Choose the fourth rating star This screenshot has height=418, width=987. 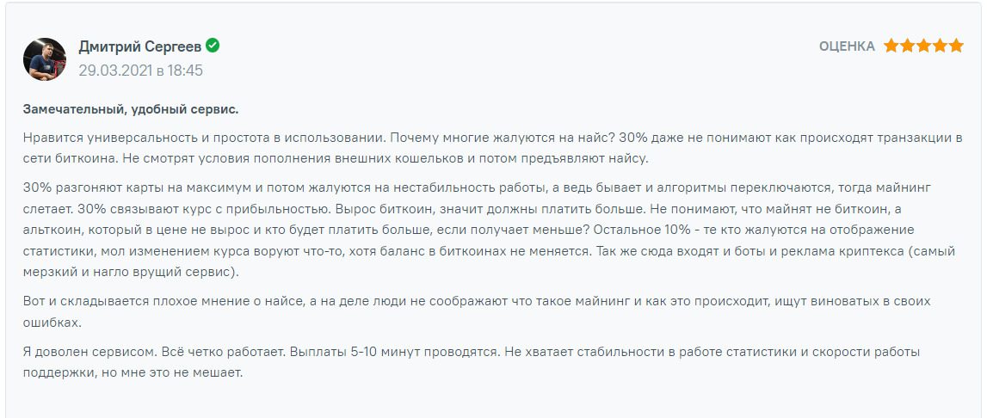click(x=940, y=46)
